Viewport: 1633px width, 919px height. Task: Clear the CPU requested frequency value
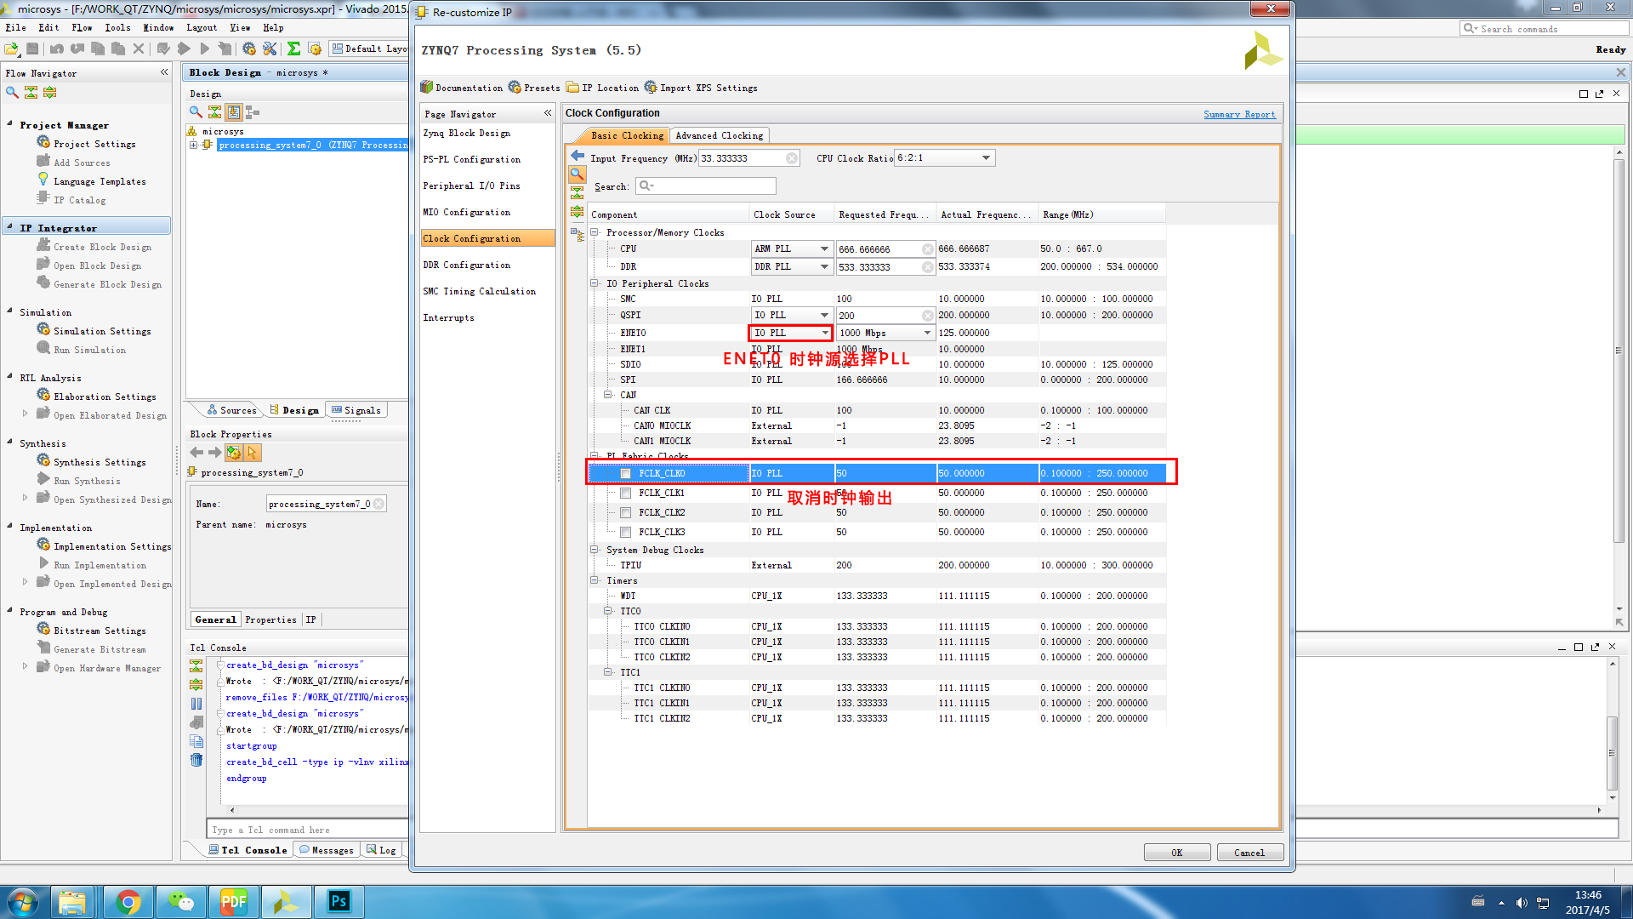pyautogui.click(x=927, y=249)
